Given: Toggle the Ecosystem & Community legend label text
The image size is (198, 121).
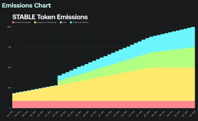Looking at the screenshot, I should [x=47, y=22].
